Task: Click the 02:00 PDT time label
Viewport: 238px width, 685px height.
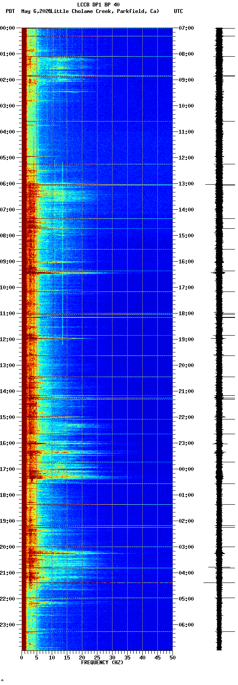Action: click(x=8, y=80)
